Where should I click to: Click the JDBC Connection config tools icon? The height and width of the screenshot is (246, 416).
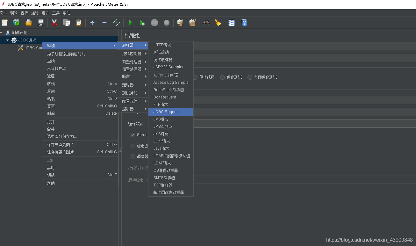coord(21,48)
